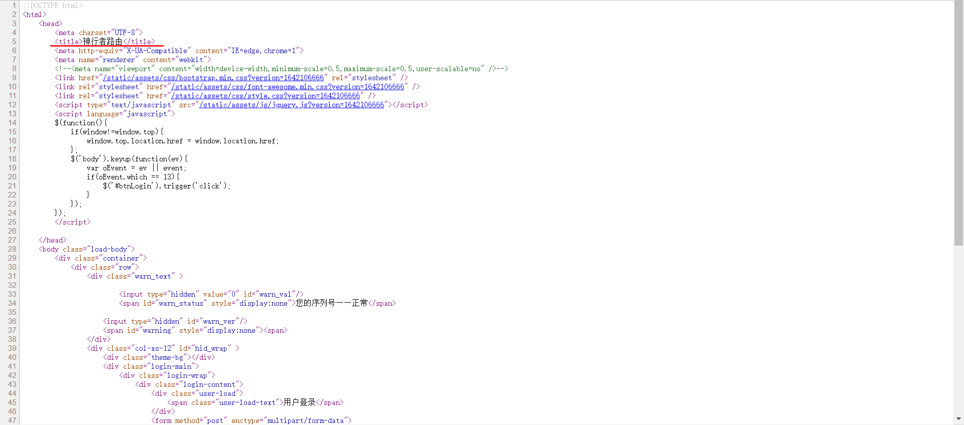Viewport: 964px width, 425px height.
Task: Click the div class row line
Action: click(105, 267)
